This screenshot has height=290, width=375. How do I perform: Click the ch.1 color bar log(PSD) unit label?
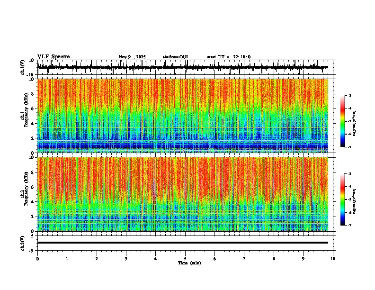355,124
